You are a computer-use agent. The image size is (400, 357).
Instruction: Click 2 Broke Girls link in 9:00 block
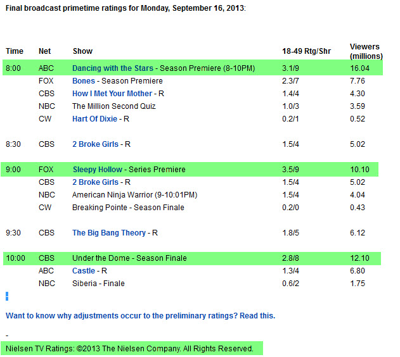95,182
